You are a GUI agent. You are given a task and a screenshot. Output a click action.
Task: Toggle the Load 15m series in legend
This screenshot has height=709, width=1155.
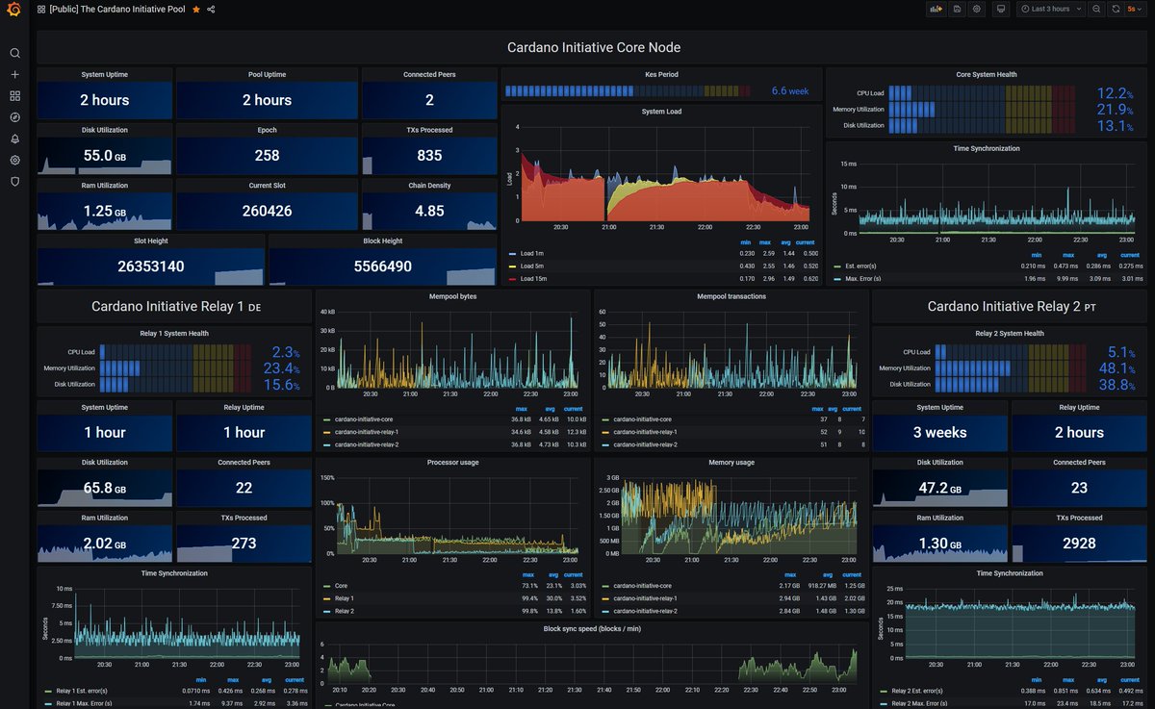point(532,279)
